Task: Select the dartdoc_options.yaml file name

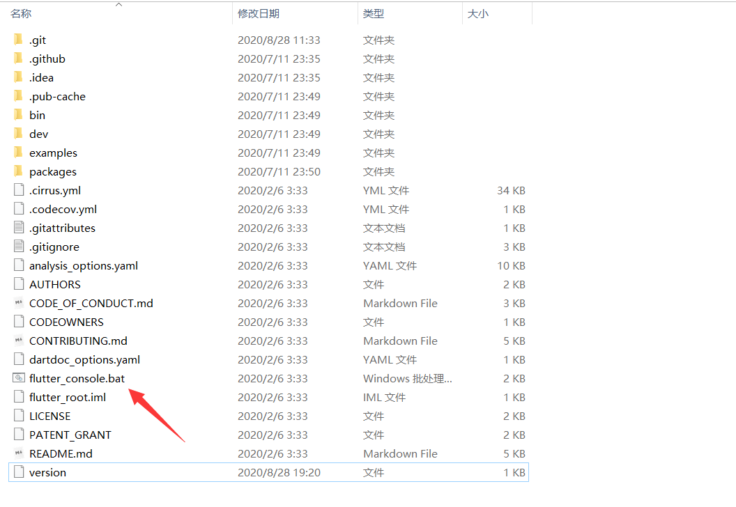Action: coord(84,359)
